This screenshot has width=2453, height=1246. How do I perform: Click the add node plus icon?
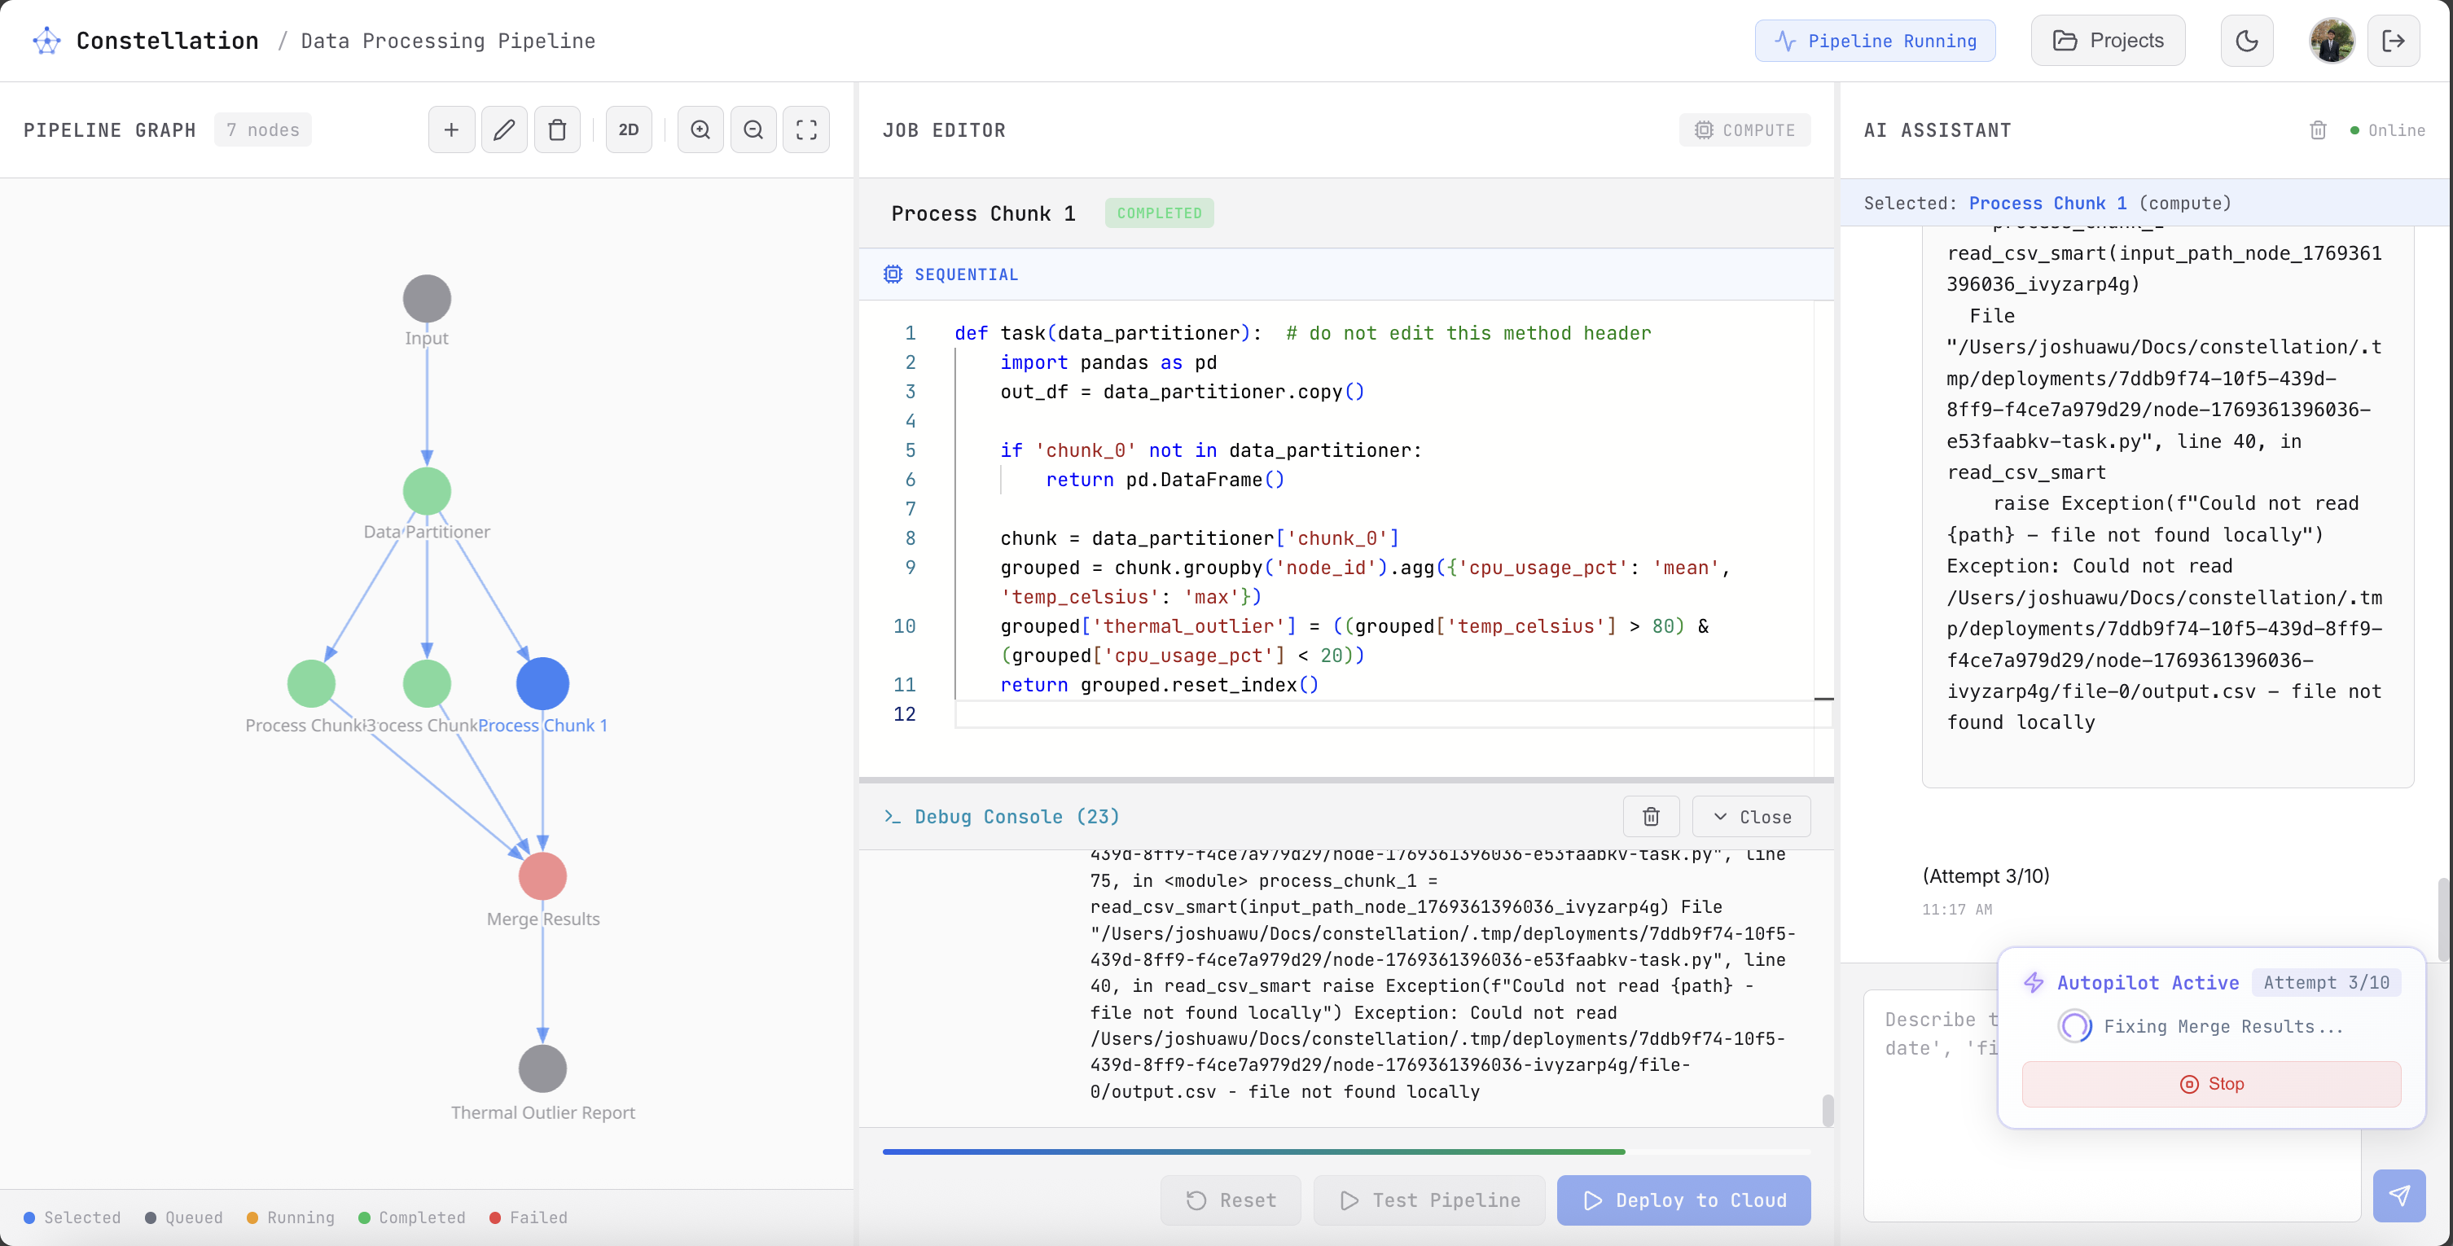(x=451, y=129)
